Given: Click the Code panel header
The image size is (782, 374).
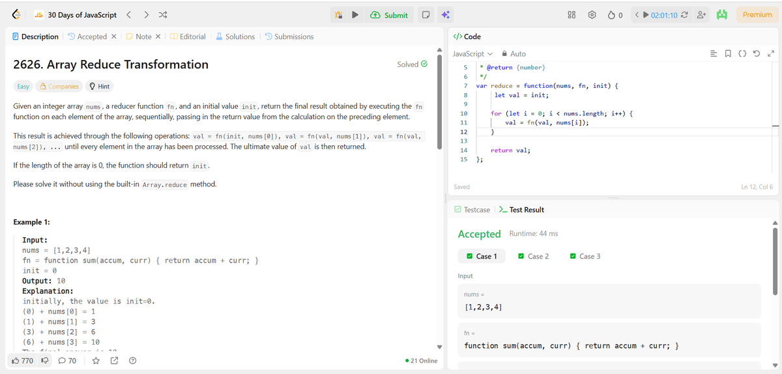Looking at the screenshot, I should (467, 36).
